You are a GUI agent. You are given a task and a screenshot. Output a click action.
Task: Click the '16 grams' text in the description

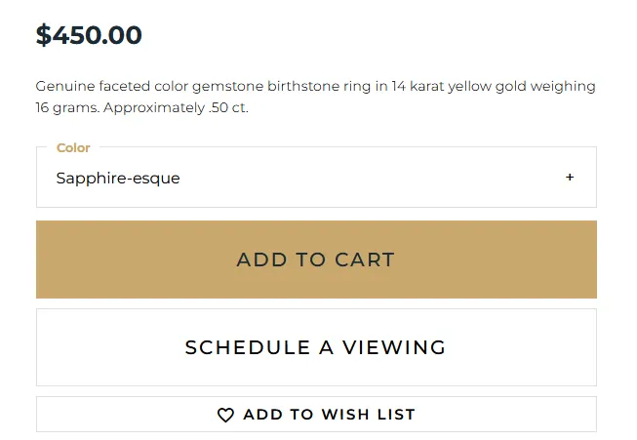64,107
